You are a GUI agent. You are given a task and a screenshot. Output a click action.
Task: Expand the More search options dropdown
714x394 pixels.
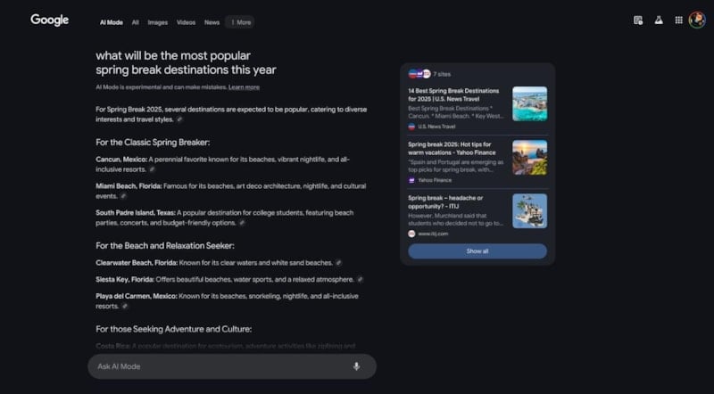240,21
